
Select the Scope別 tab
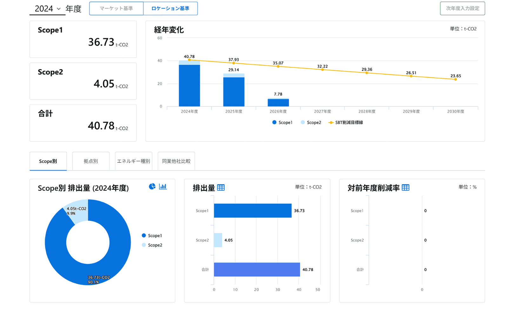pos(48,161)
